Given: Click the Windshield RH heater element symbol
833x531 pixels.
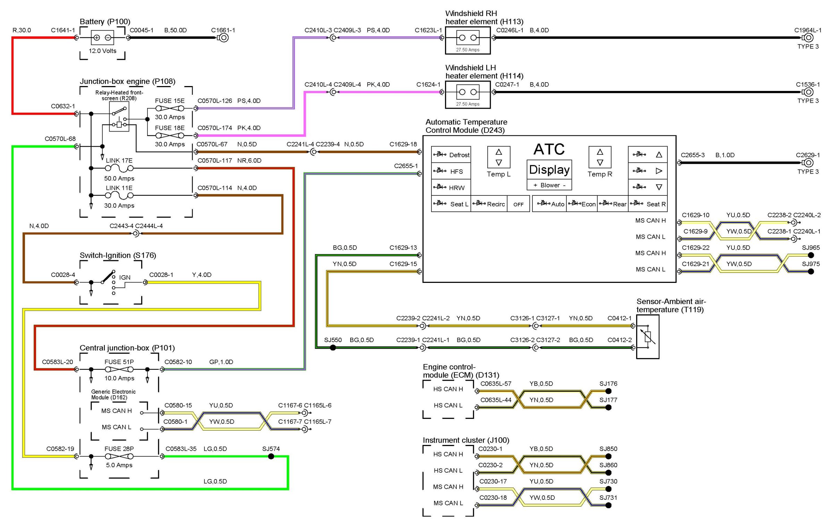Looking at the screenshot, I should pos(468,37).
